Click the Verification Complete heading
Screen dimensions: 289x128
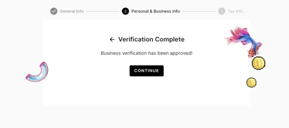(x=151, y=40)
